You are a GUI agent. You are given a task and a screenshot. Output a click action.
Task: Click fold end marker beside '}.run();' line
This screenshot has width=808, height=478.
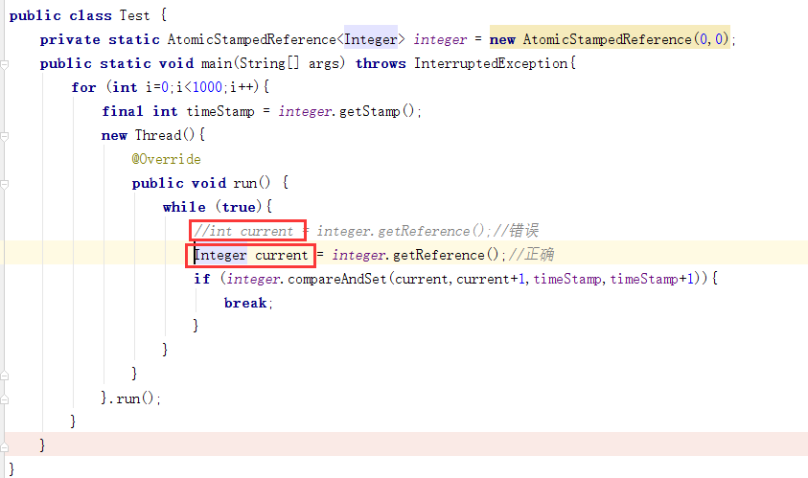pyautogui.click(x=4, y=399)
